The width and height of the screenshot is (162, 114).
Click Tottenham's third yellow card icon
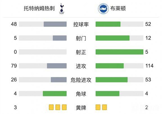pos(64,107)
